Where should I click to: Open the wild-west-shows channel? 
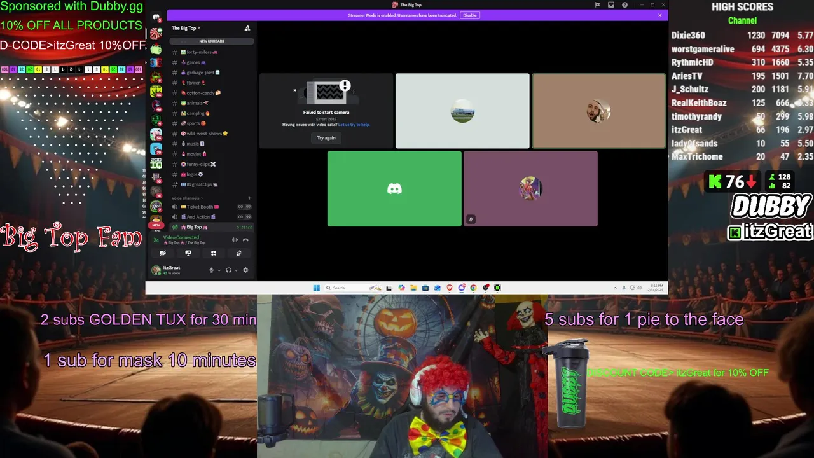pos(212,134)
